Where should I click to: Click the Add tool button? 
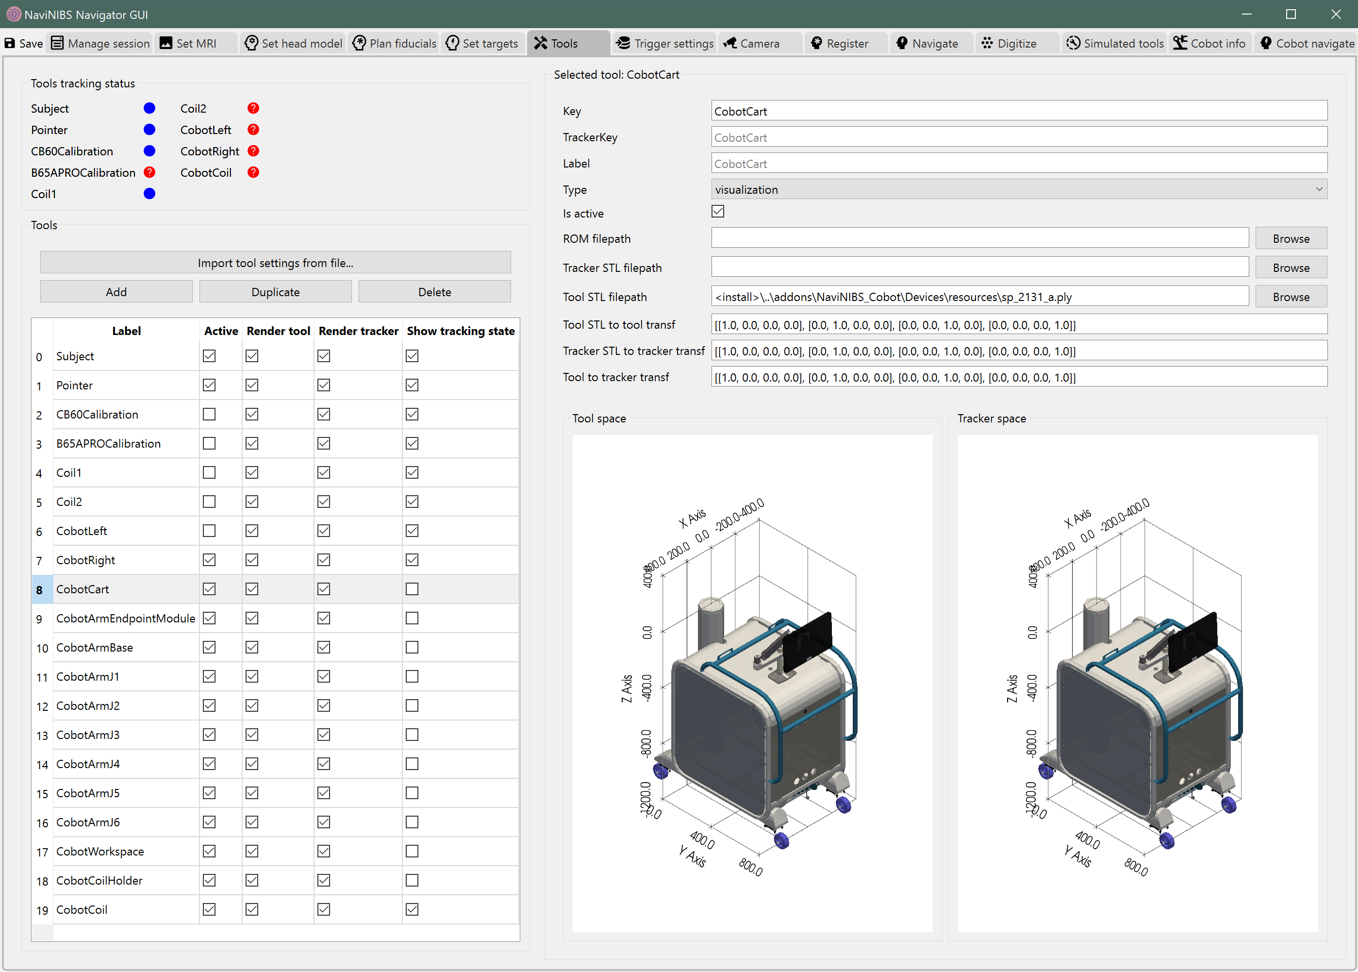tap(116, 292)
